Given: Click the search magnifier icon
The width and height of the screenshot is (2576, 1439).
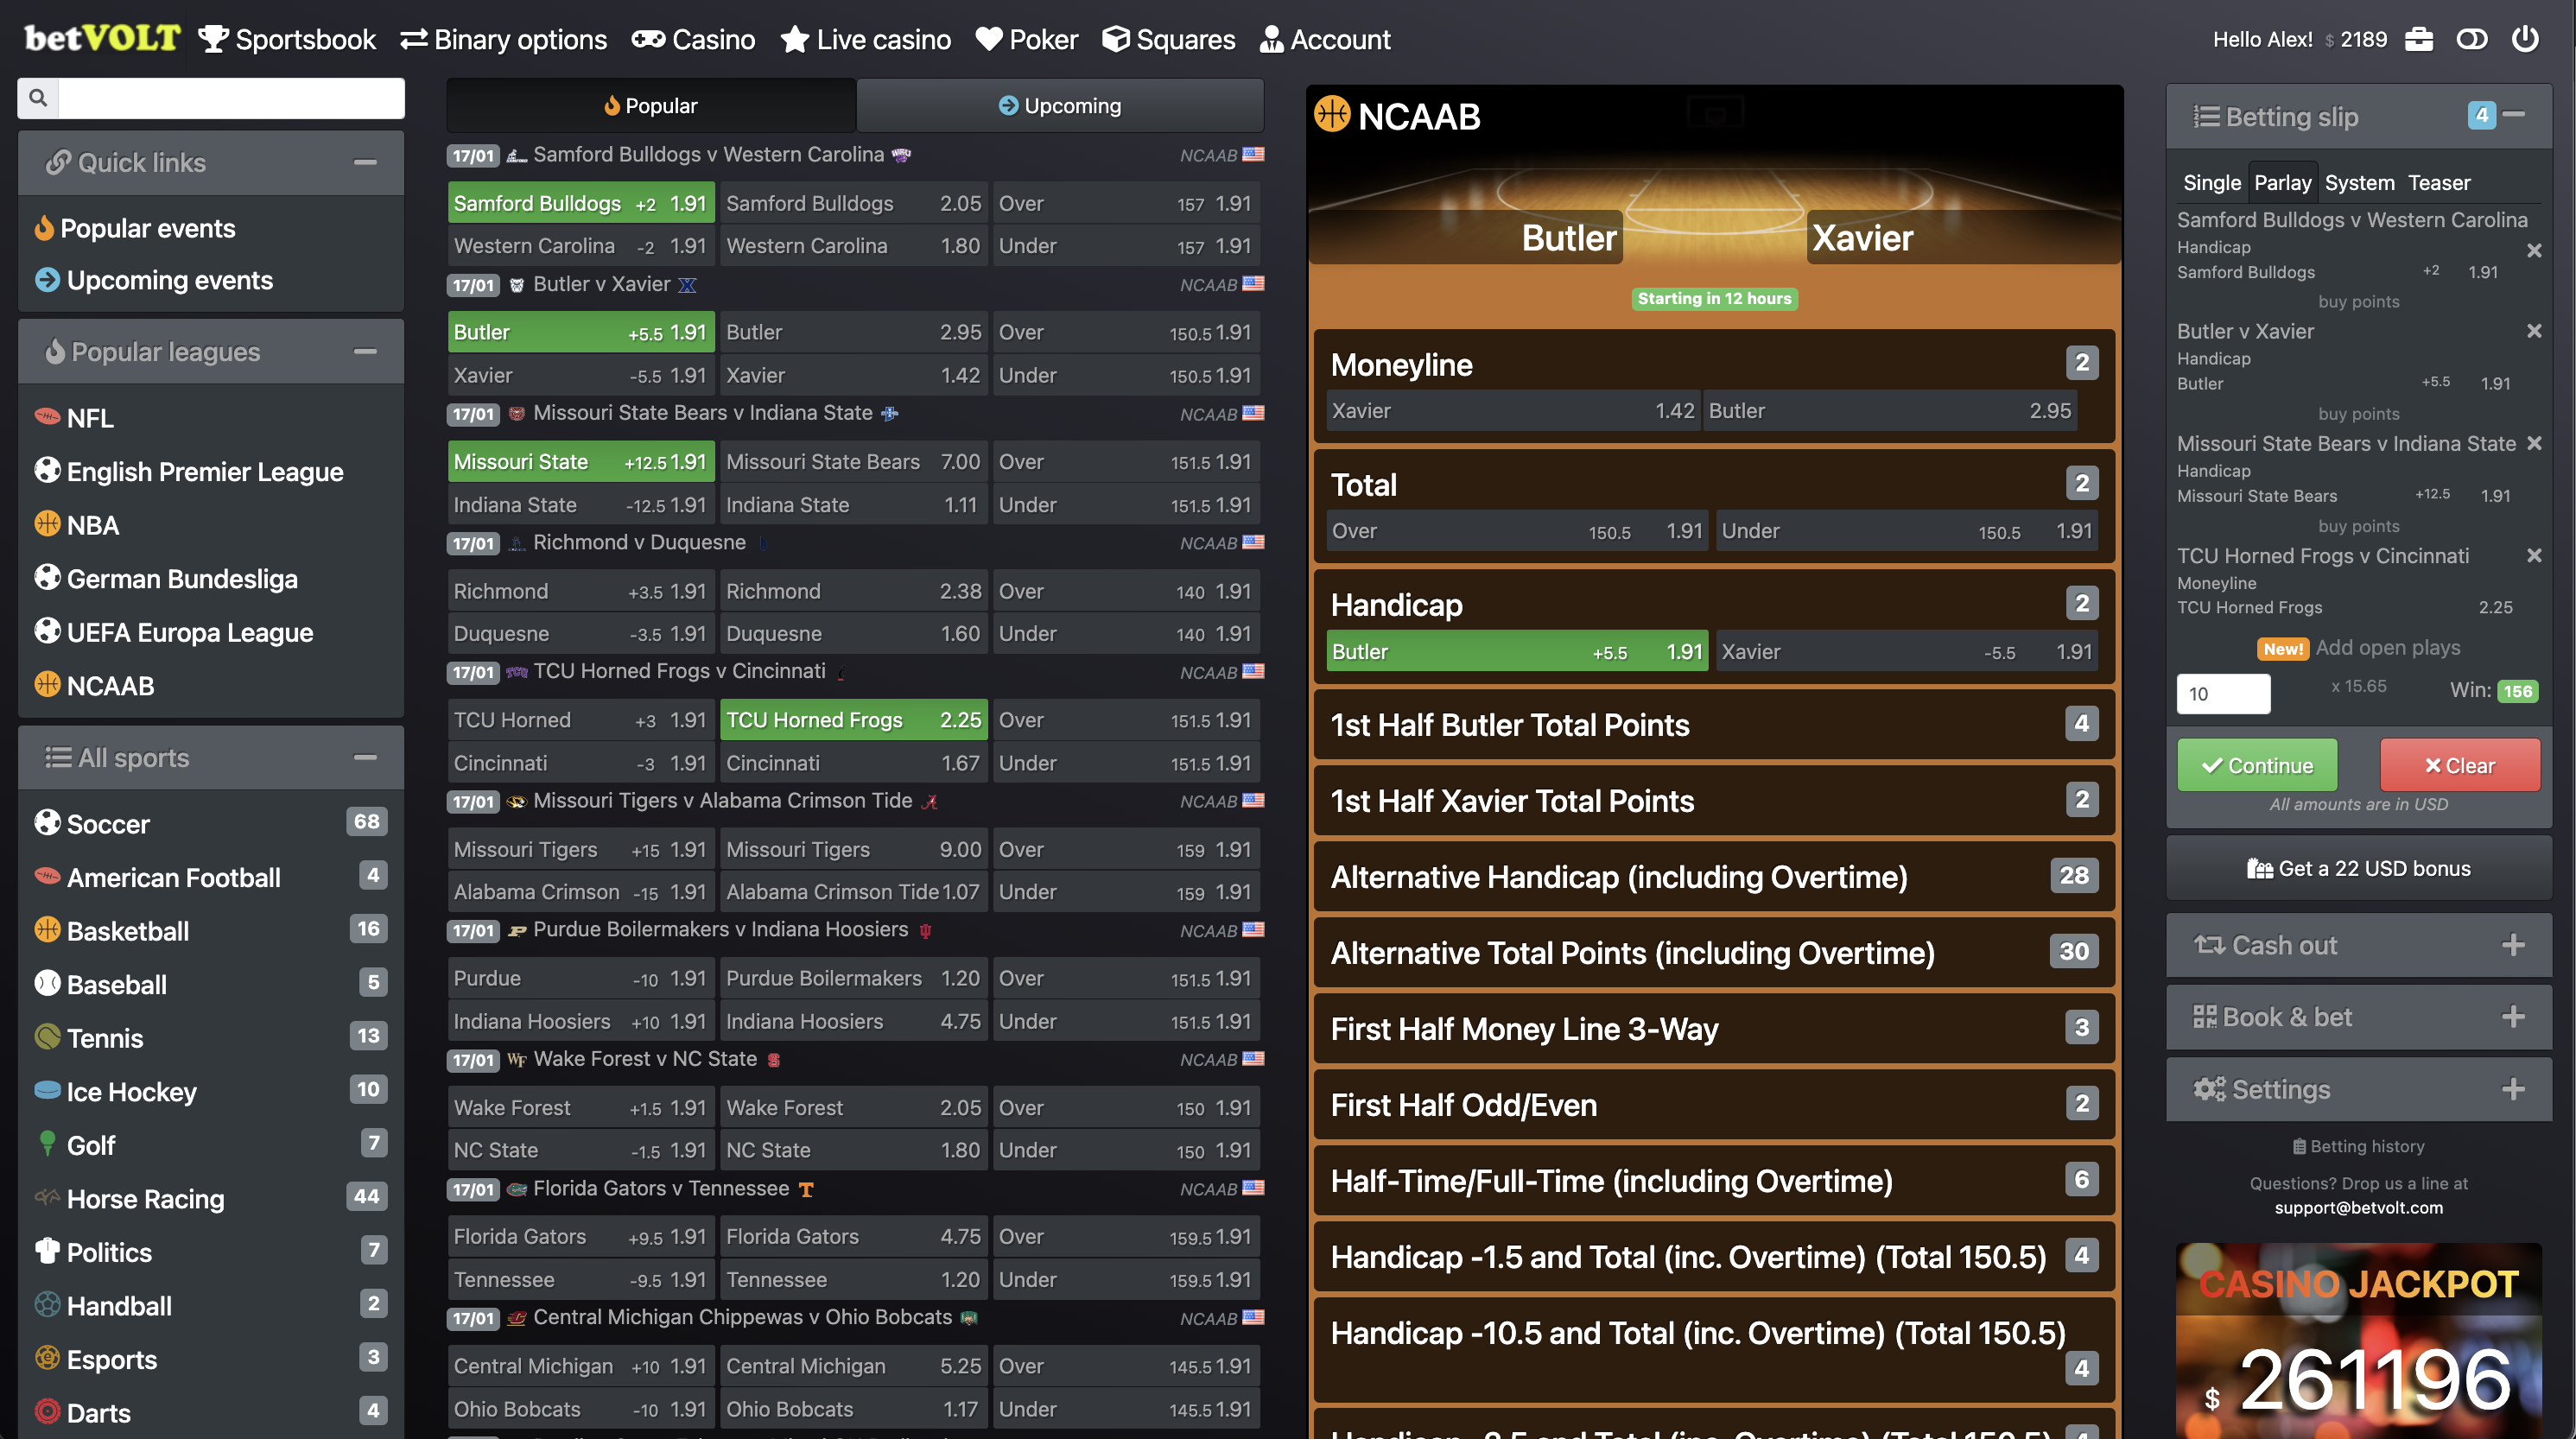Looking at the screenshot, I should pos(38,98).
